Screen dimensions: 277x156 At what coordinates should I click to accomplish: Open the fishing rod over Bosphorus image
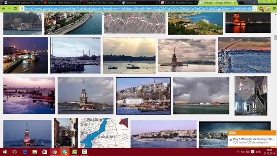coord(244,55)
